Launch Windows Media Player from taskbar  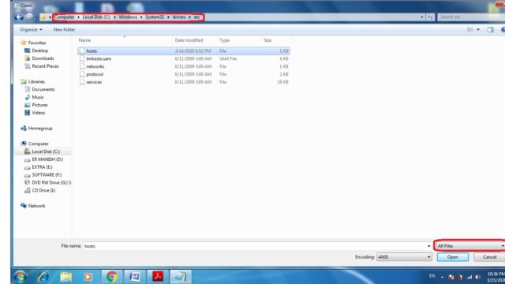point(88,277)
